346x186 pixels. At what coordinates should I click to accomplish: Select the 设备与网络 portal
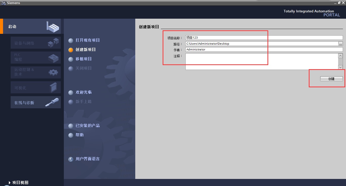click(36, 43)
